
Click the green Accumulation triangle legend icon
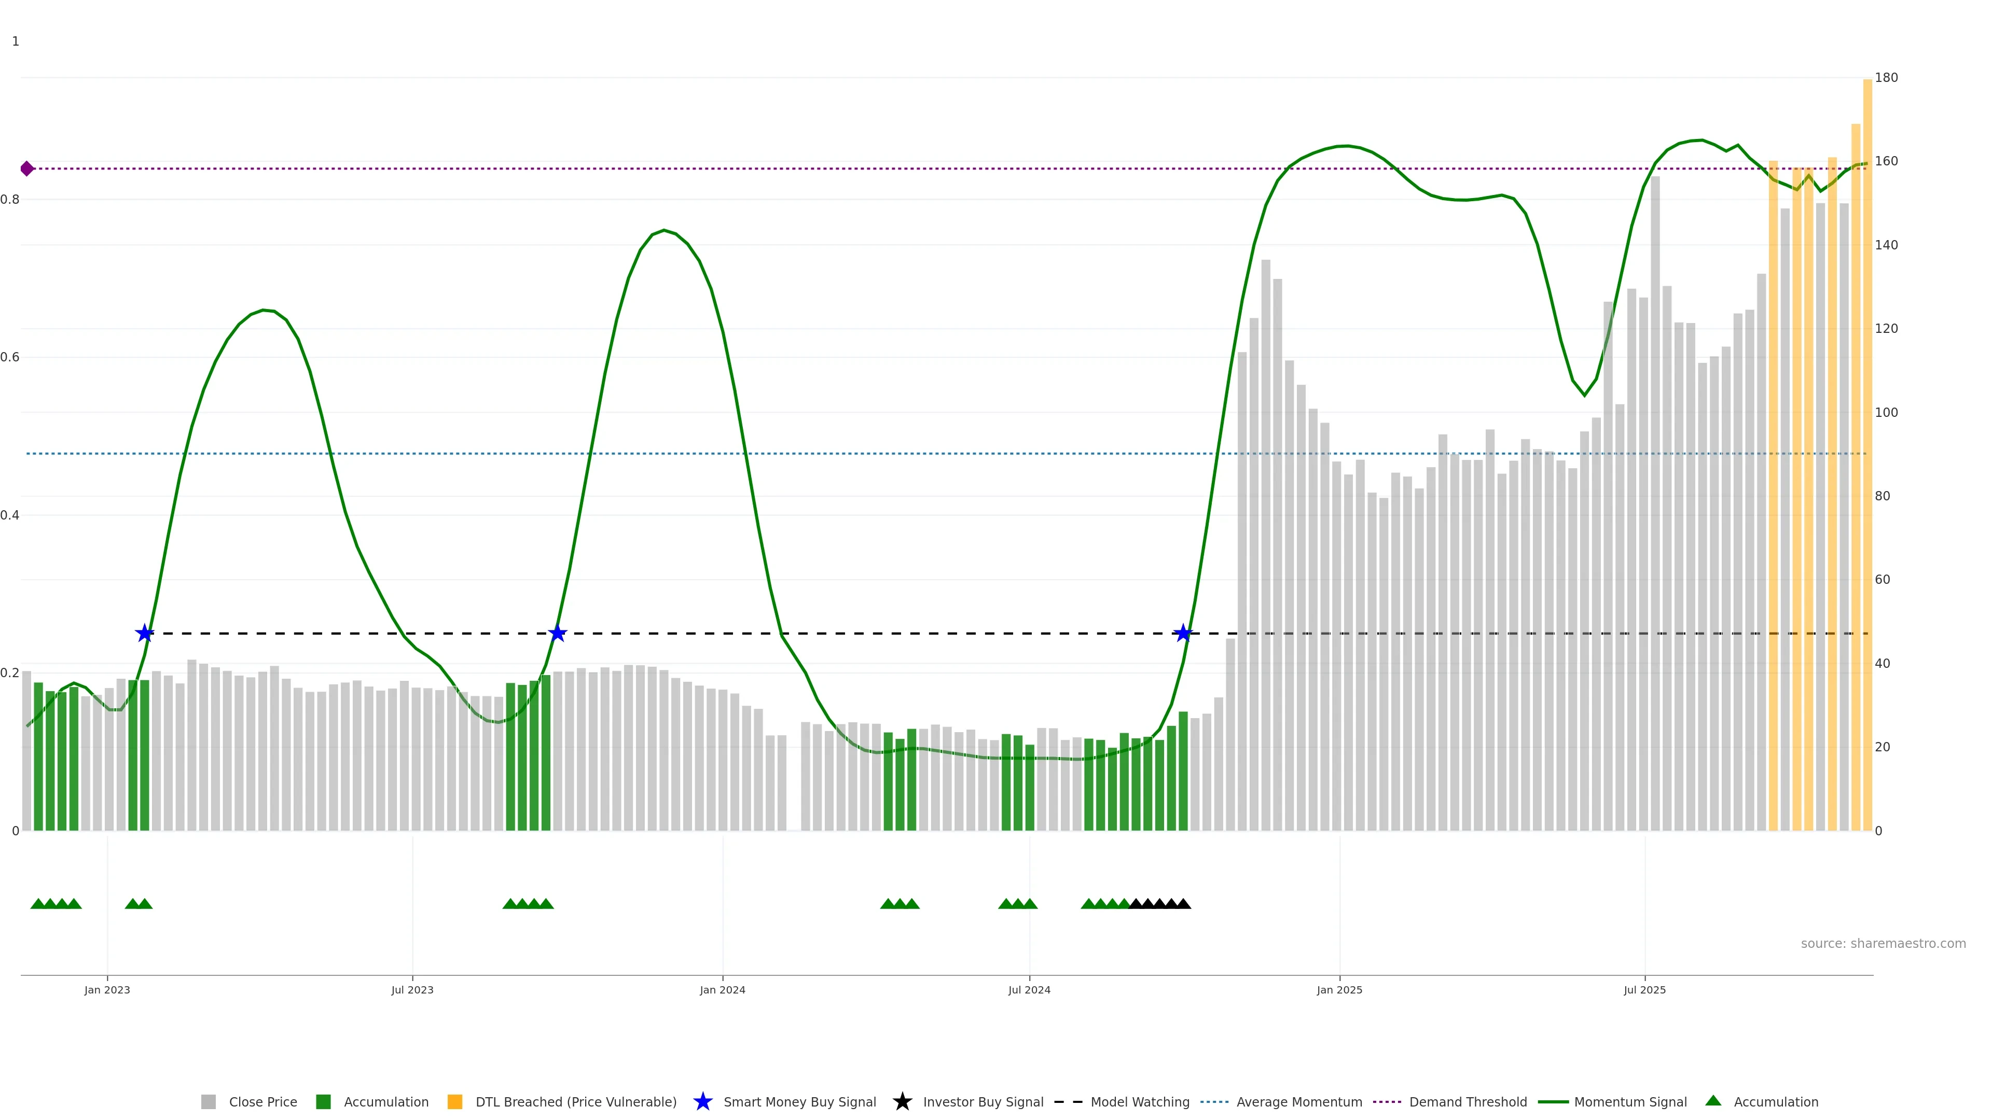point(1713,1101)
